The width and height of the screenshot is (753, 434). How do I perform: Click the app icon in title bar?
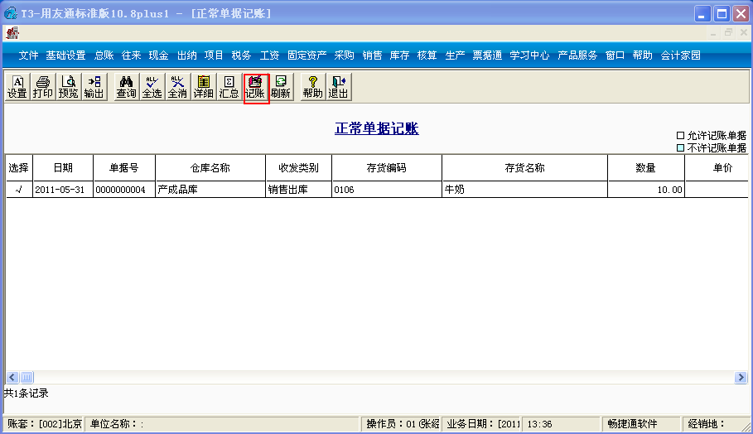11,13
